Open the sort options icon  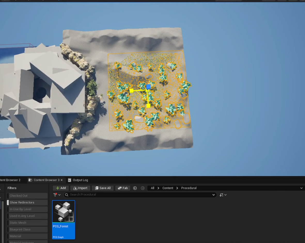click(222, 195)
